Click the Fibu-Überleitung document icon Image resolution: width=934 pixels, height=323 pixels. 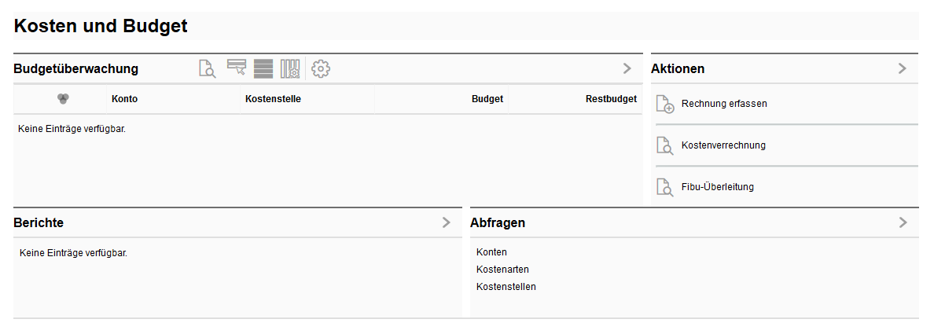tap(665, 187)
